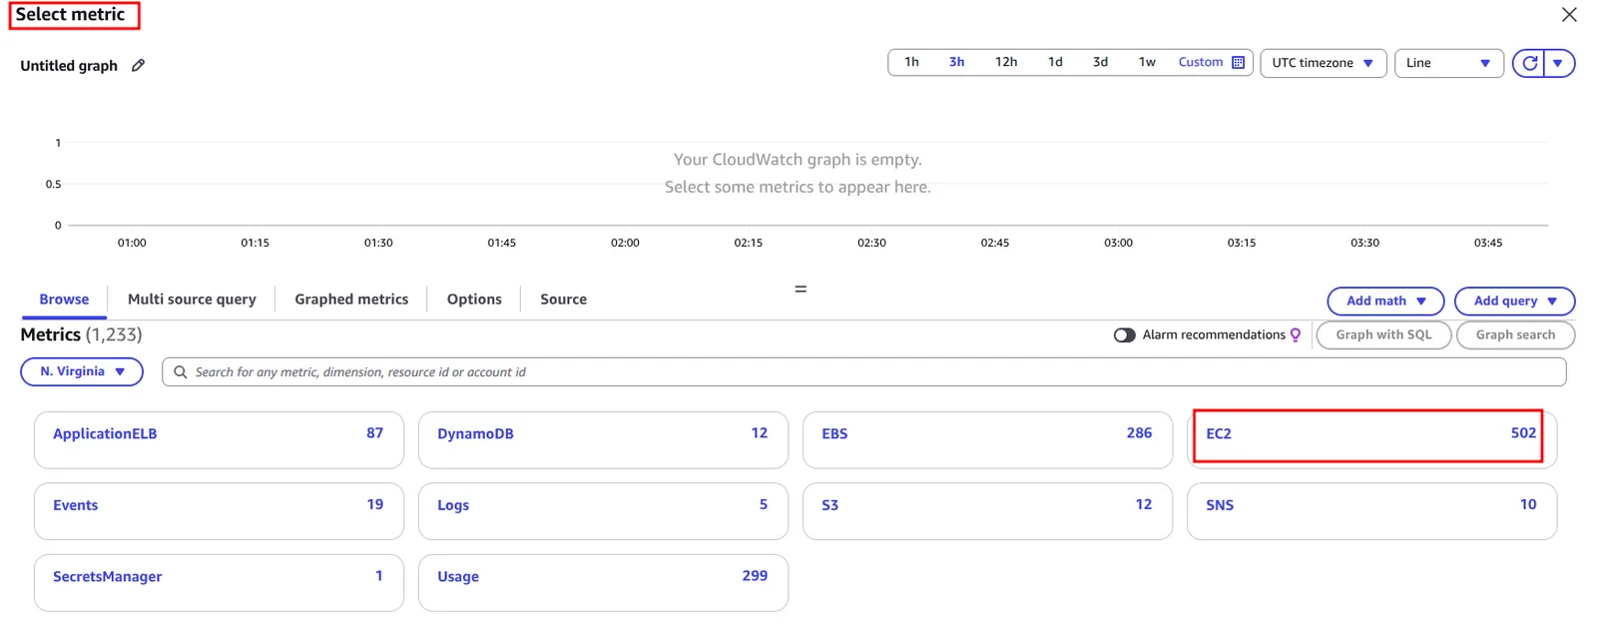The width and height of the screenshot is (1597, 632).
Task: Click the Untitled graph title text
Action: [x=69, y=66]
